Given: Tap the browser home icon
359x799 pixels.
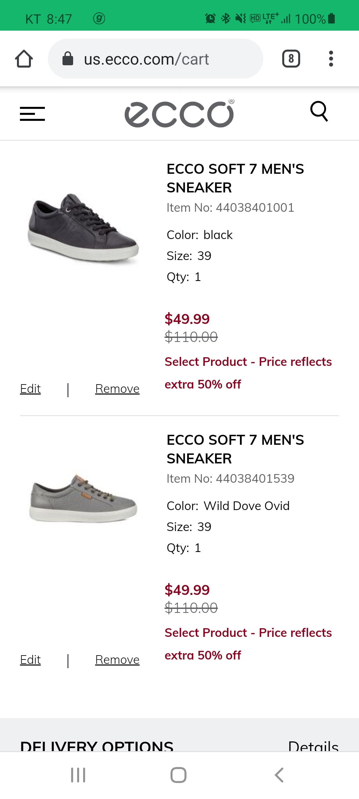Looking at the screenshot, I should pyautogui.click(x=24, y=59).
